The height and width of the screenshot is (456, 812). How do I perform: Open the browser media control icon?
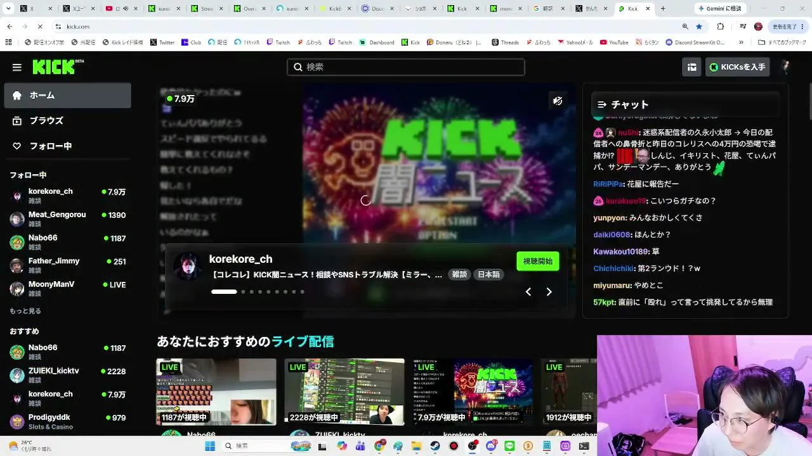(743, 27)
